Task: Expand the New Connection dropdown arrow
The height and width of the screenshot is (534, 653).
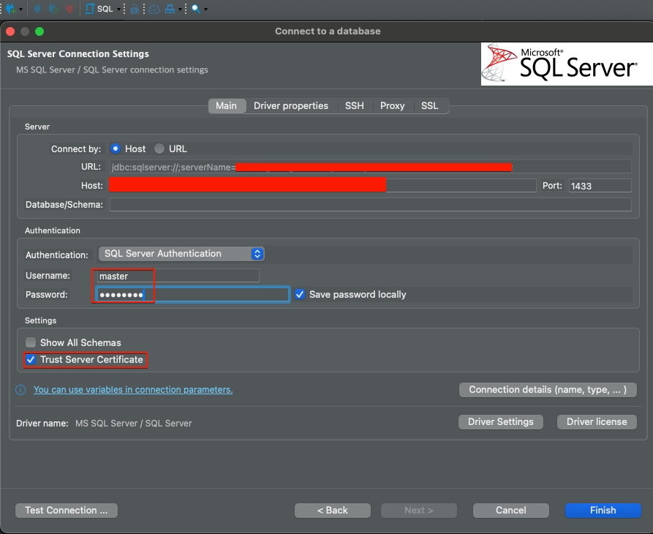Action: pyautogui.click(x=20, y=10)
